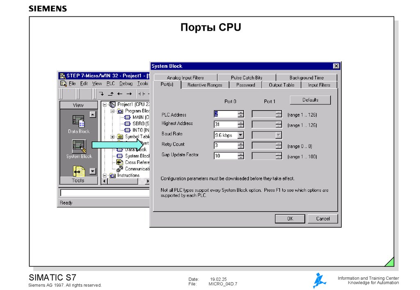Switch to the Analog Input Filters tab
Viewport: 420px width, 290px height.
tap(185, 78)
